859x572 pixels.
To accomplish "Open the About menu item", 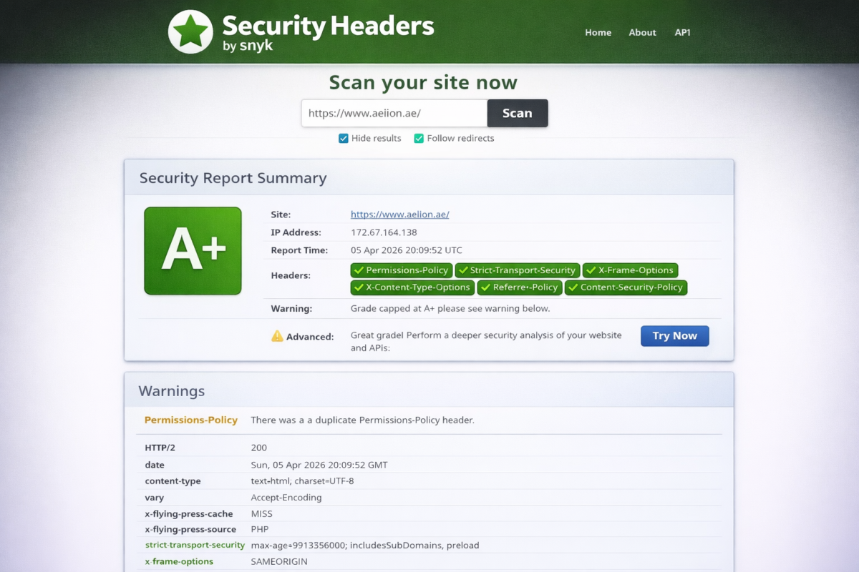I will (642, 32).
